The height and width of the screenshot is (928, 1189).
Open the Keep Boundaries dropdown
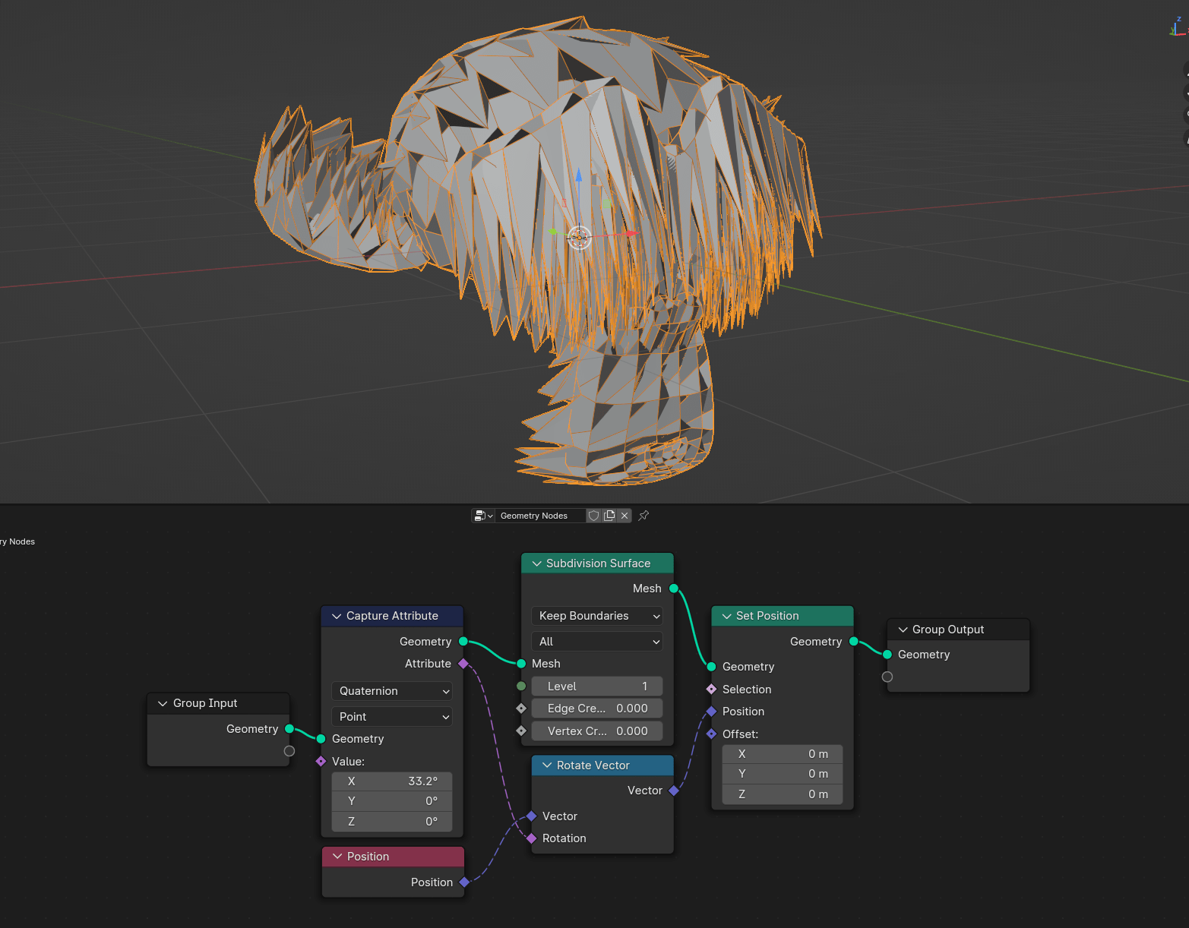(596, 616)
